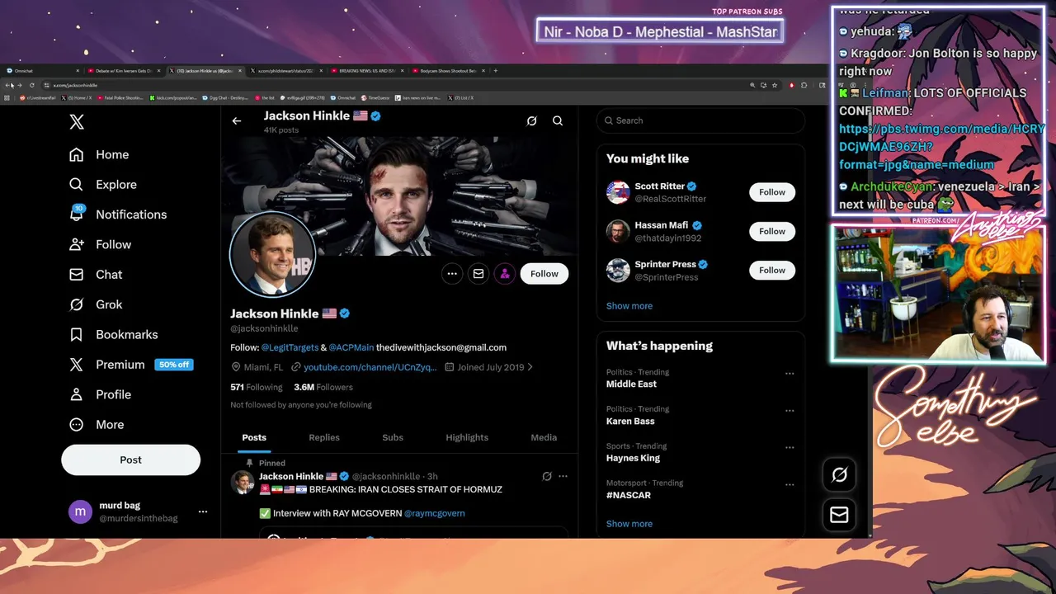
Task: Open the kick.com bookmark in bookmarks bar
Action: (173, 97)
